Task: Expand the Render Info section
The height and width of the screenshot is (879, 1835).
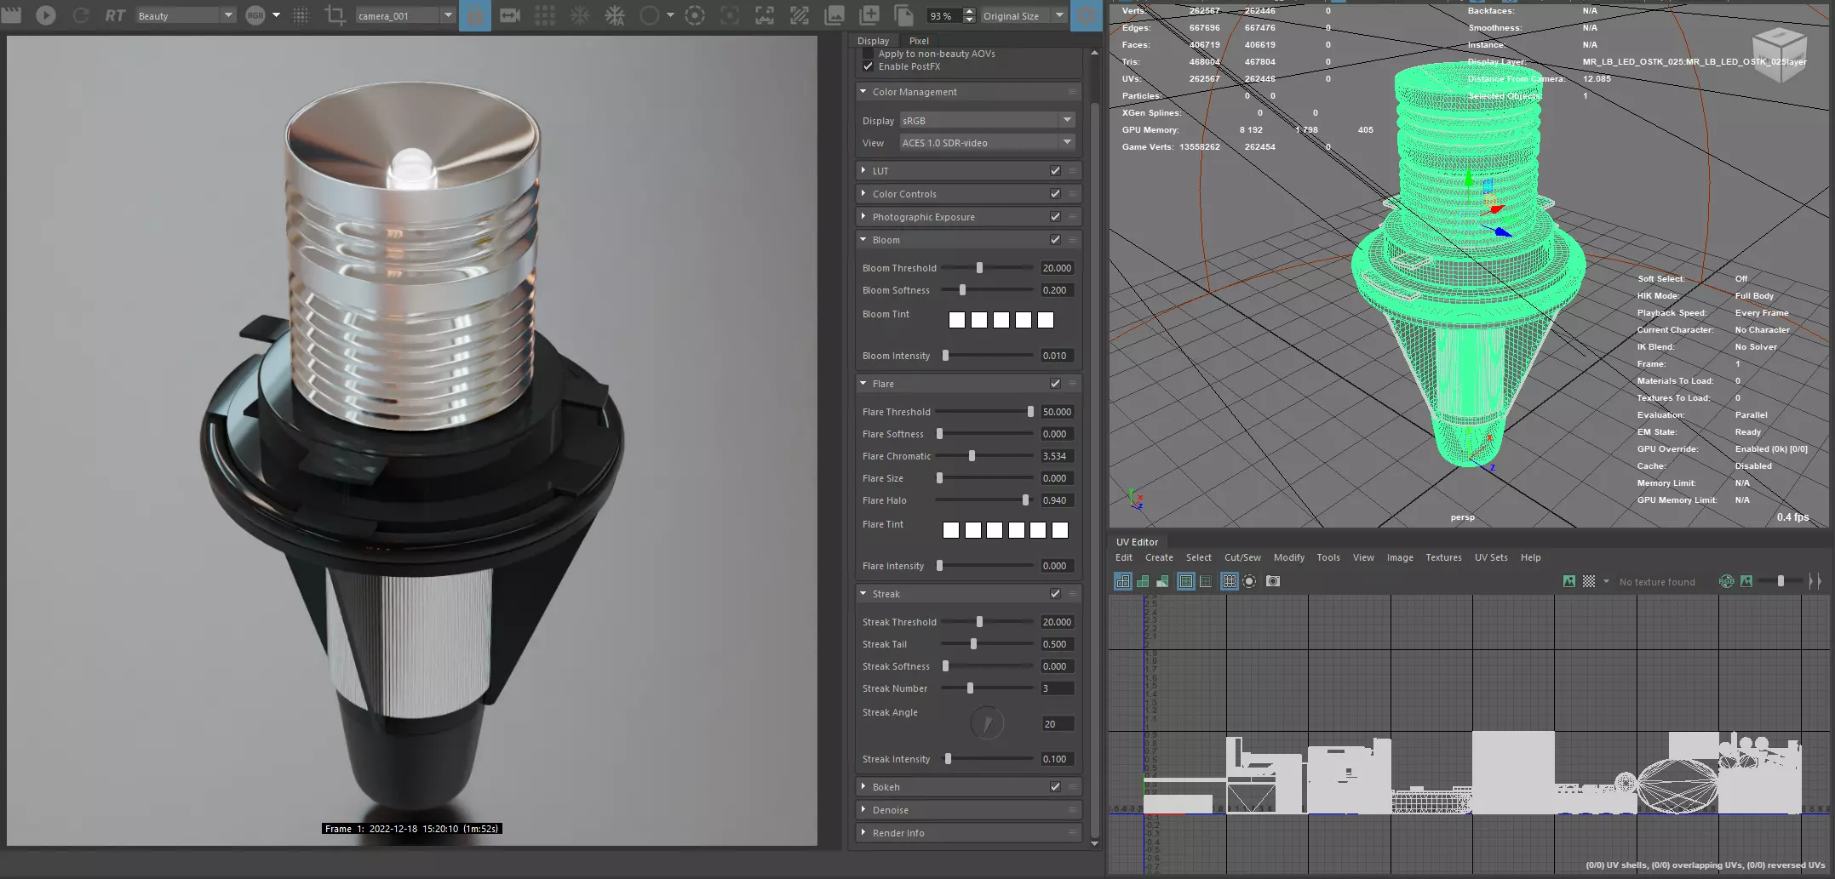Action: 968,833
